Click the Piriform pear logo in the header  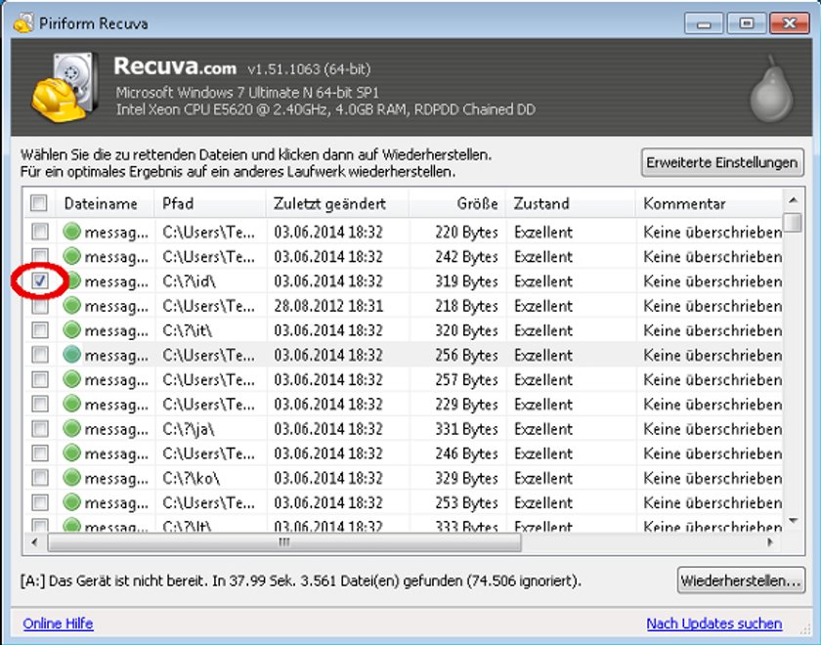coord(771,88)
